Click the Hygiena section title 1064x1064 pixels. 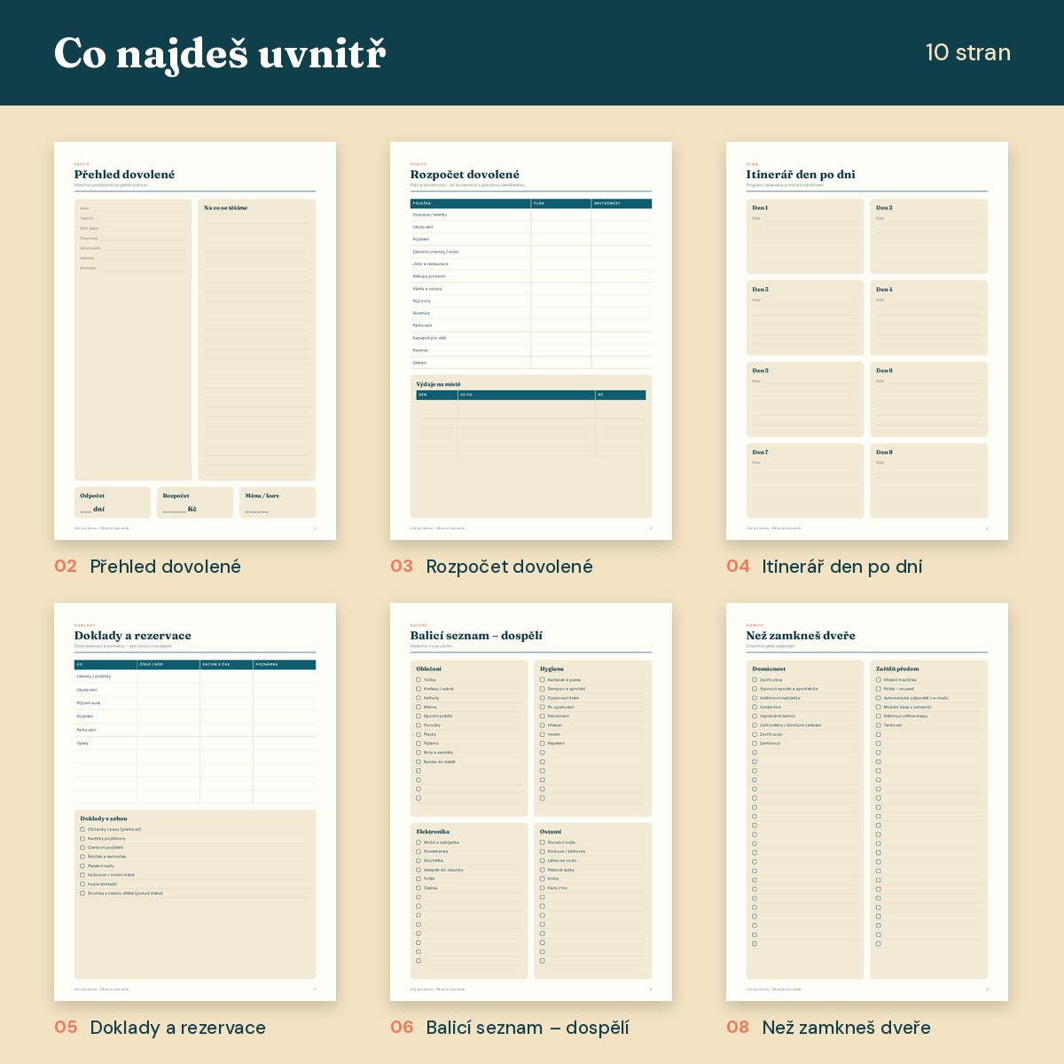click(552, 669)
